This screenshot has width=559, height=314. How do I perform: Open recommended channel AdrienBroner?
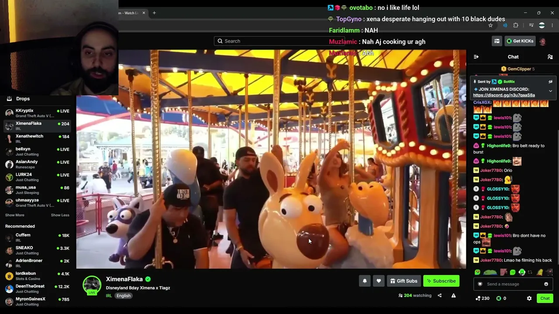tap(37, 263)
